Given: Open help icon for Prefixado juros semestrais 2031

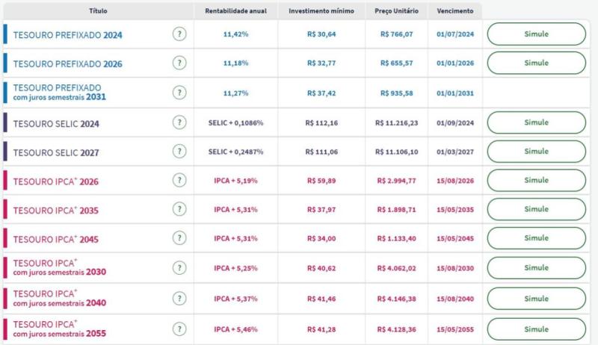Looking at the screenshot, I should (x=179, y=93).
